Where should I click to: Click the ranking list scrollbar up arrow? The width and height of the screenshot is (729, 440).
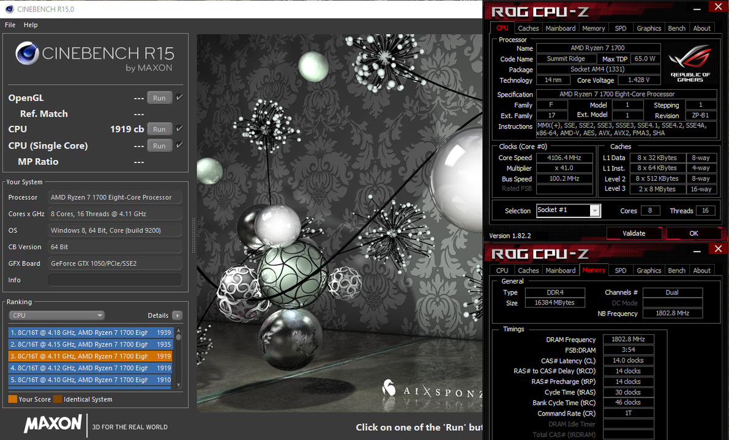click(179, 331)
